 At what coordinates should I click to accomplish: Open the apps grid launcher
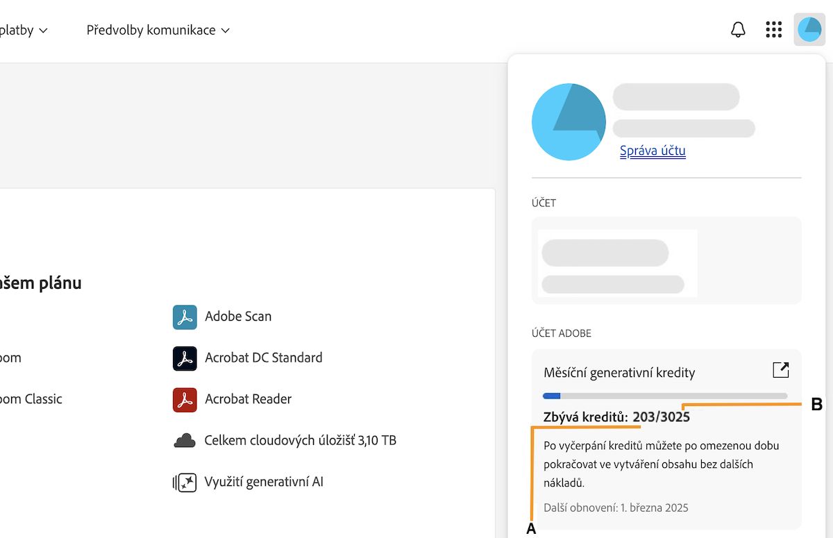[774, 30]
